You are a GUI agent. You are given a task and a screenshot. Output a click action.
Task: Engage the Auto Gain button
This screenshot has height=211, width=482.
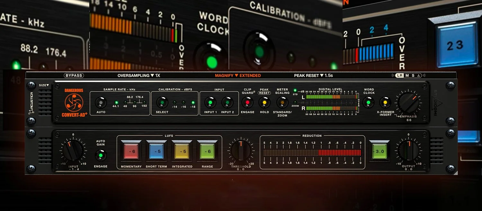[x=101, y=155]
